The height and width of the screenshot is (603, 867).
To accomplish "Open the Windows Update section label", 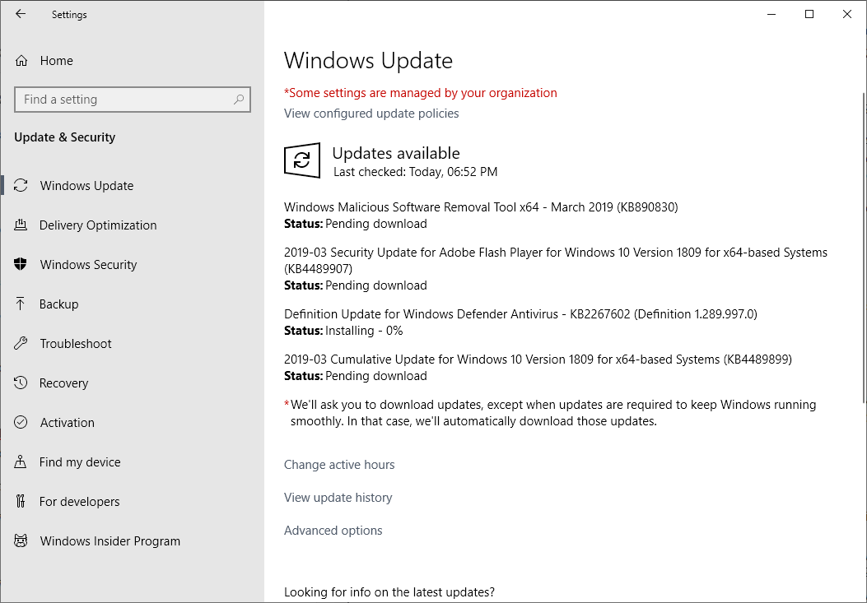I will (86, 186).
